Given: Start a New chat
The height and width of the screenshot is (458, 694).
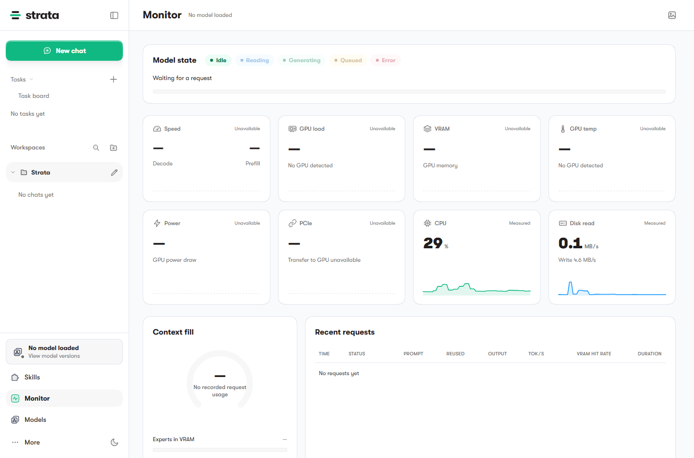Looking at the screenshot, I should pos(64,51).
